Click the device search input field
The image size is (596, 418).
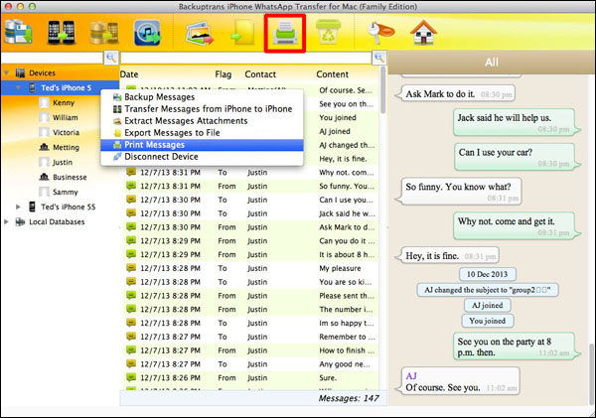click(x=52, y=59)
